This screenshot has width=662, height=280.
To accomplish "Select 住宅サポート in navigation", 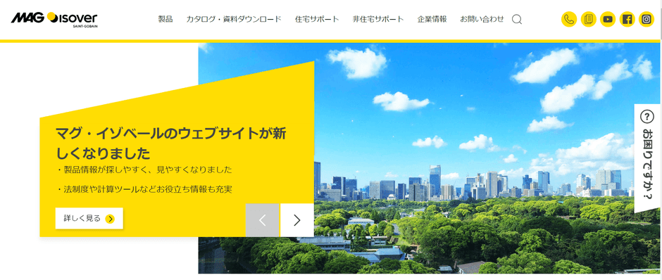I will pos(317,19).
